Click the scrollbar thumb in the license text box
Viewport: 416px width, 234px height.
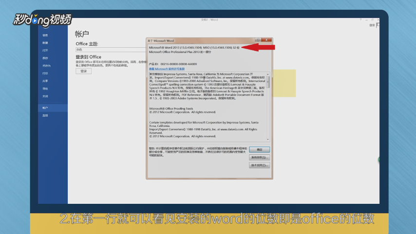(x=268, y=82)
